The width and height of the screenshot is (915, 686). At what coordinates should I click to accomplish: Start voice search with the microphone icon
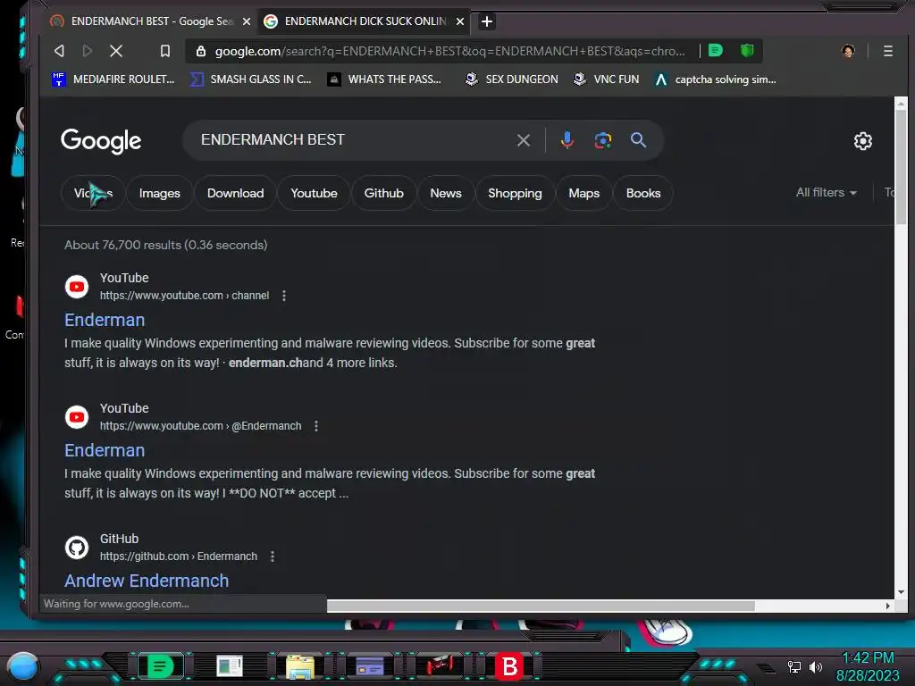567,140
